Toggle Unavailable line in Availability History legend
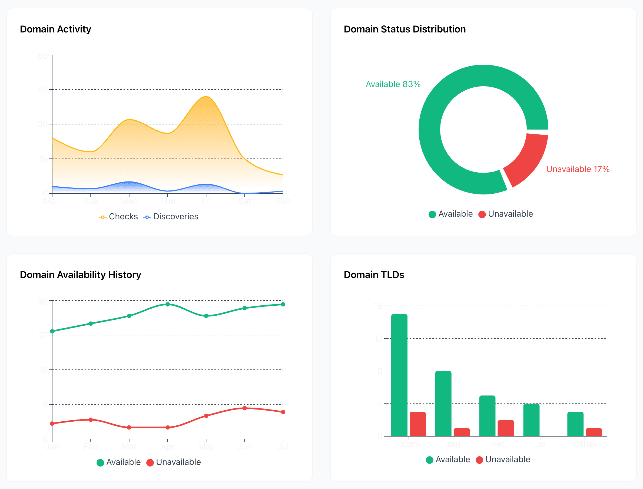643x489 pixels. tap(178, 462)
